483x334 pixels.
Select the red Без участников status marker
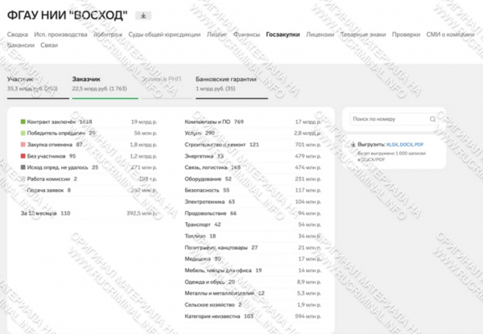click(x=23, y=155)
